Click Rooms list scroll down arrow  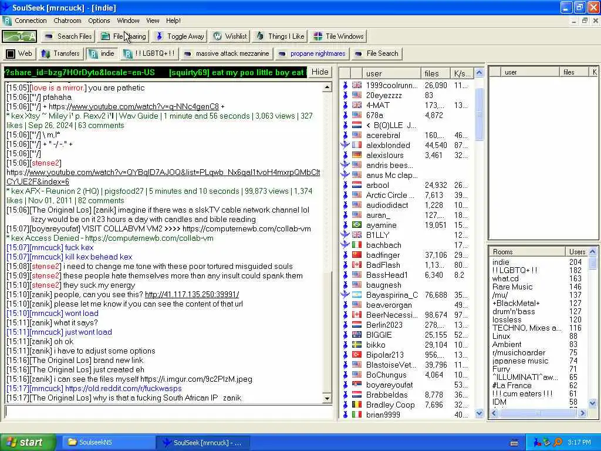593,403
